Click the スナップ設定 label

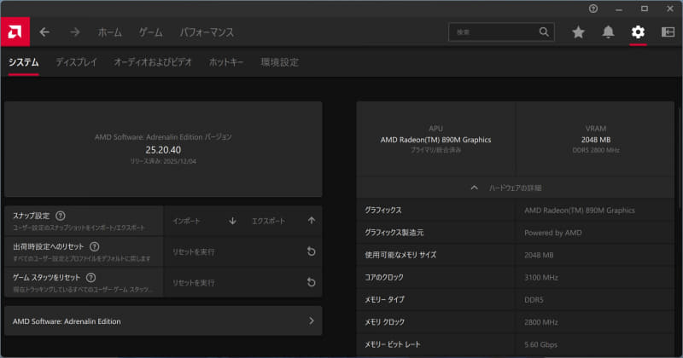point(32,216)
